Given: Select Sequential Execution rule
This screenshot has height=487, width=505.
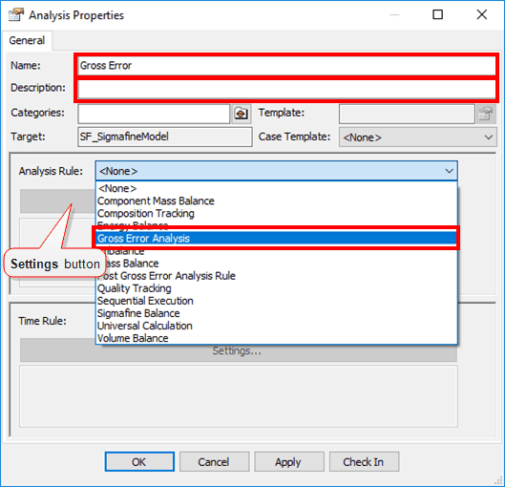Looking at the screenshot, I should pyautogui.click(x=276, y=301).
